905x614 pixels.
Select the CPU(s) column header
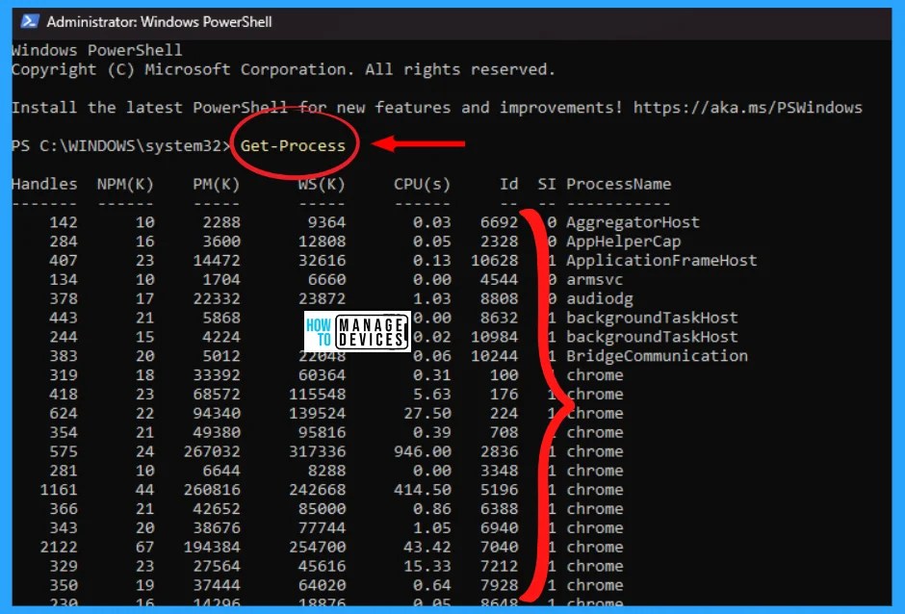[x=421, y=184]
